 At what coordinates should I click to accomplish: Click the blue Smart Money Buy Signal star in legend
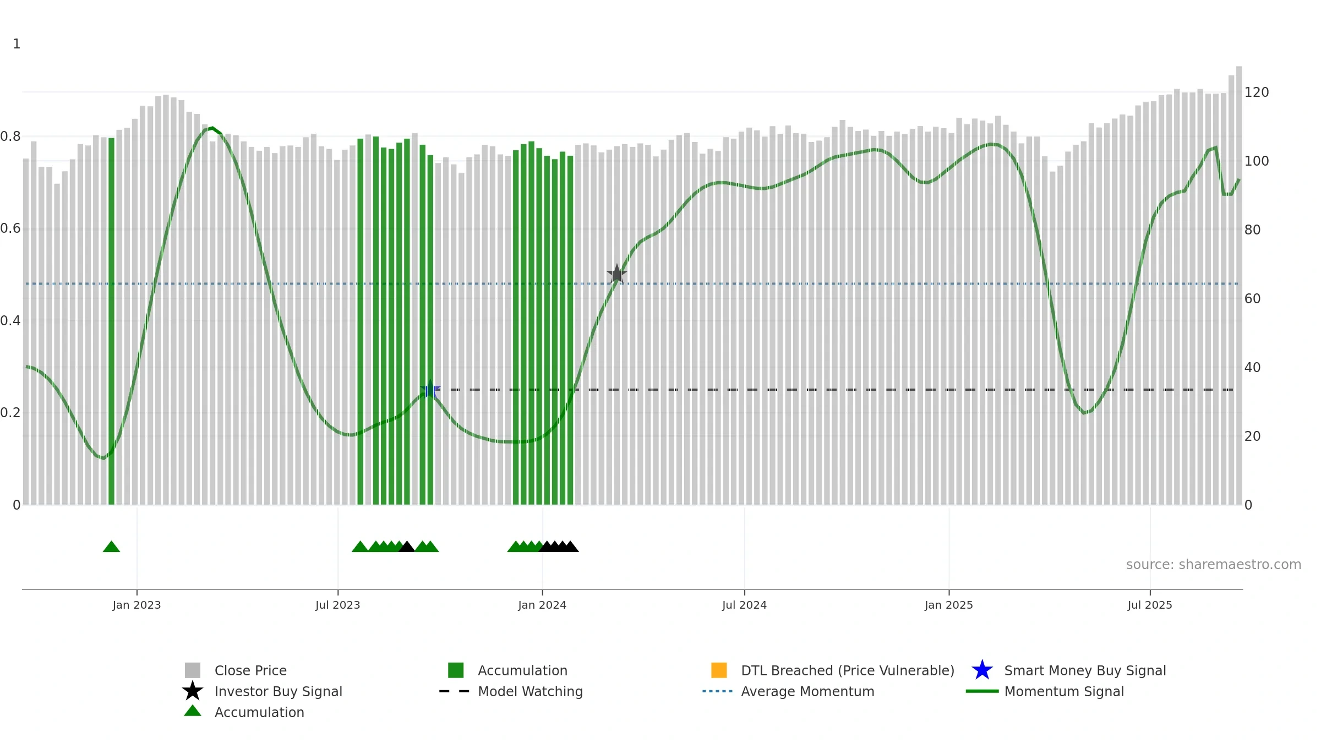[982, 670]
